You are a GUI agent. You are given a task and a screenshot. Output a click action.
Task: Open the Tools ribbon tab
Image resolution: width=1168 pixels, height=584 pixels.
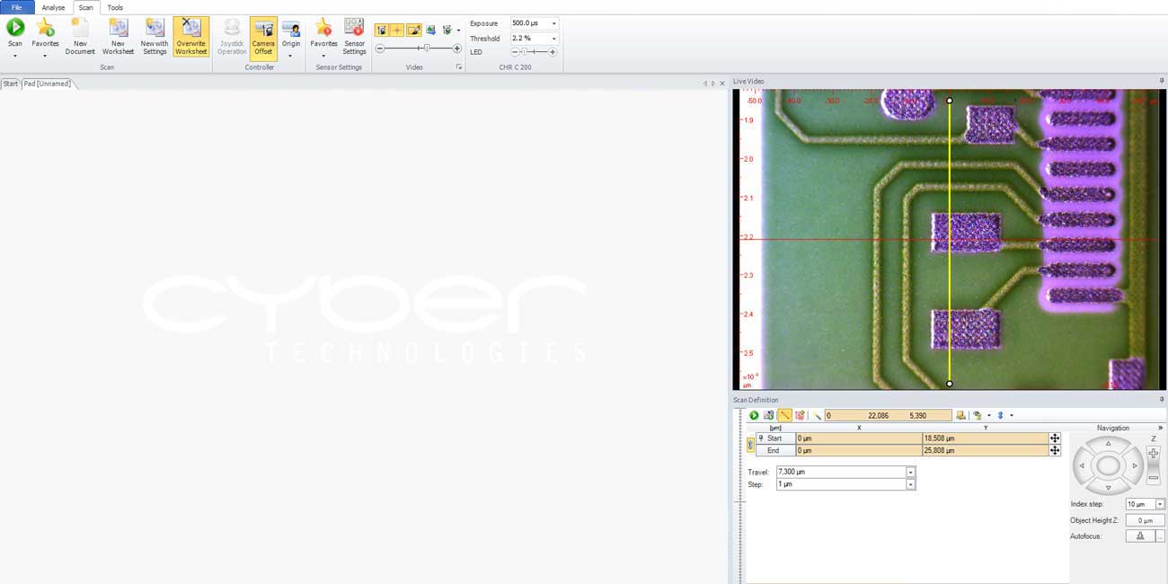tap(115, 7)
